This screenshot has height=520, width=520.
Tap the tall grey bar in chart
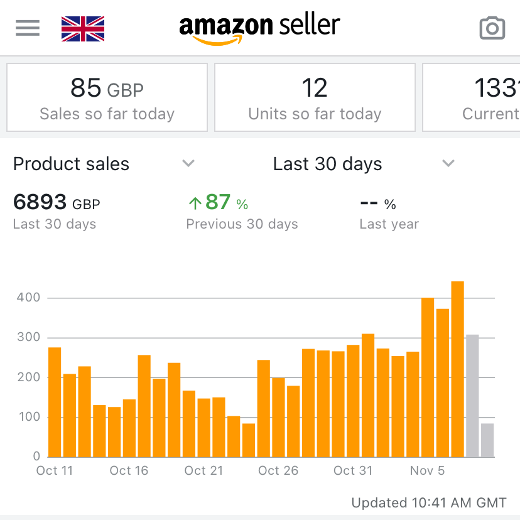tap(472, 396)
